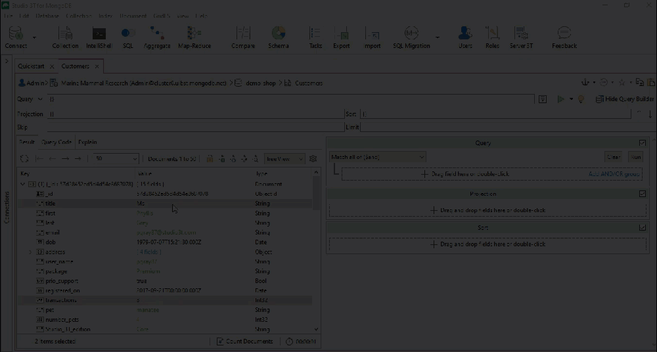The height and width of the screenshot is (352, 657).
Task: Open the Query label dropdown arrow
Action: (40, 99)
